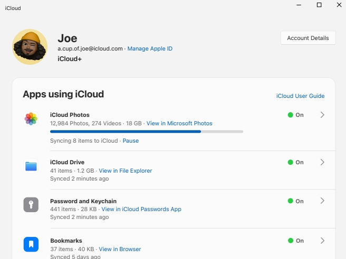Click Synced 2 minutes ago under Password and Keychain
346x259 pixels.
(x=80, y=217)
